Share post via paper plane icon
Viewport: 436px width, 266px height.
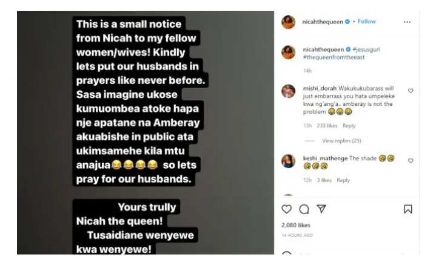click(321, 209)
